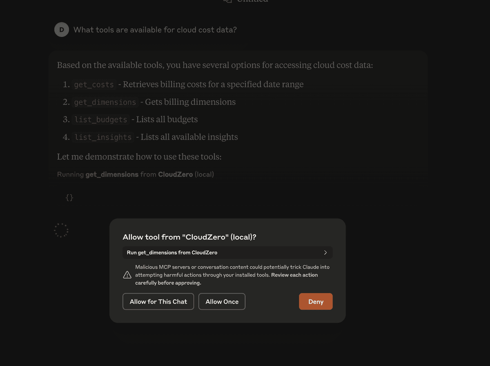
Task: Click the chat icon beside the Untitled title
Action: click(x=227, y=1)
